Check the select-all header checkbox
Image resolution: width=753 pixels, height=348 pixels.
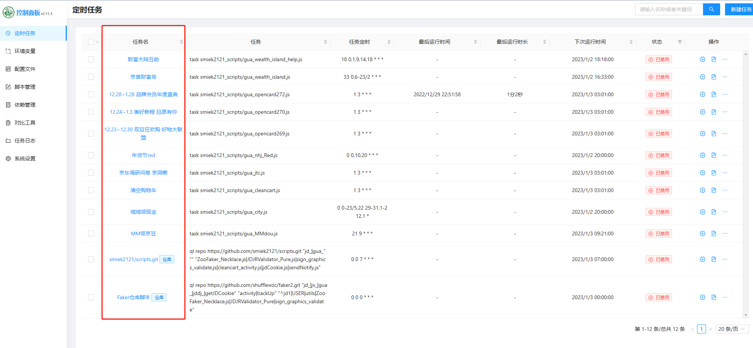91,42
